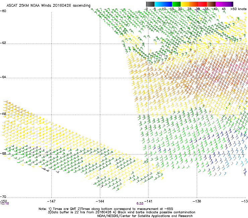Click the blue 10-15 knots legend segment
This screenshot has width=248, height=218.
(168, 4)
